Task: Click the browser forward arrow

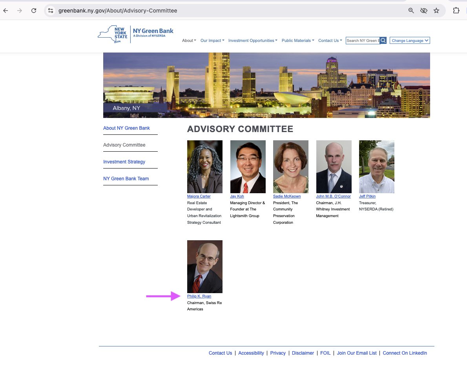Action: tap(20, 11)
